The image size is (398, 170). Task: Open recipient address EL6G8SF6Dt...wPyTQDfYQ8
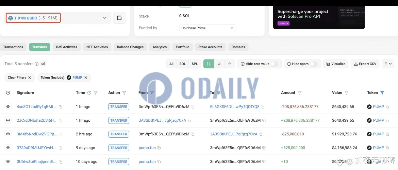pyautogui.click(x=235, y=107)
